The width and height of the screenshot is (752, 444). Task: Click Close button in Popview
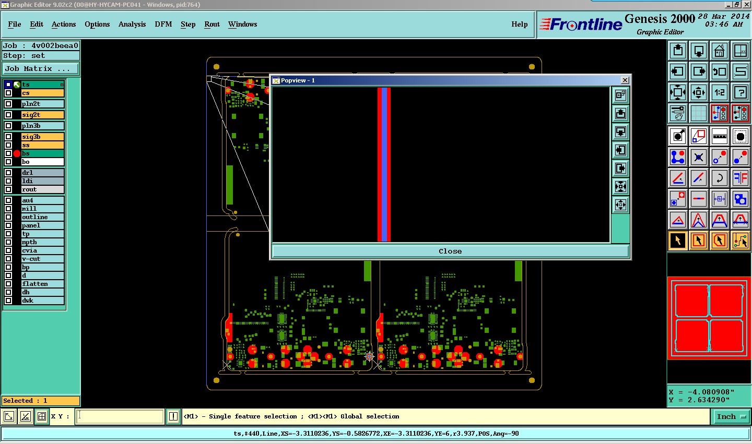pos(450,251)
